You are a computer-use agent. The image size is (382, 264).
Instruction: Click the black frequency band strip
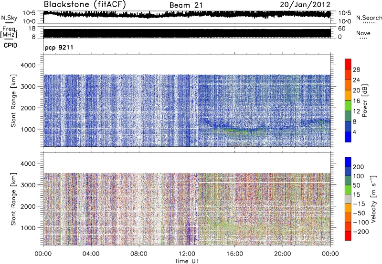click(187, 33)
